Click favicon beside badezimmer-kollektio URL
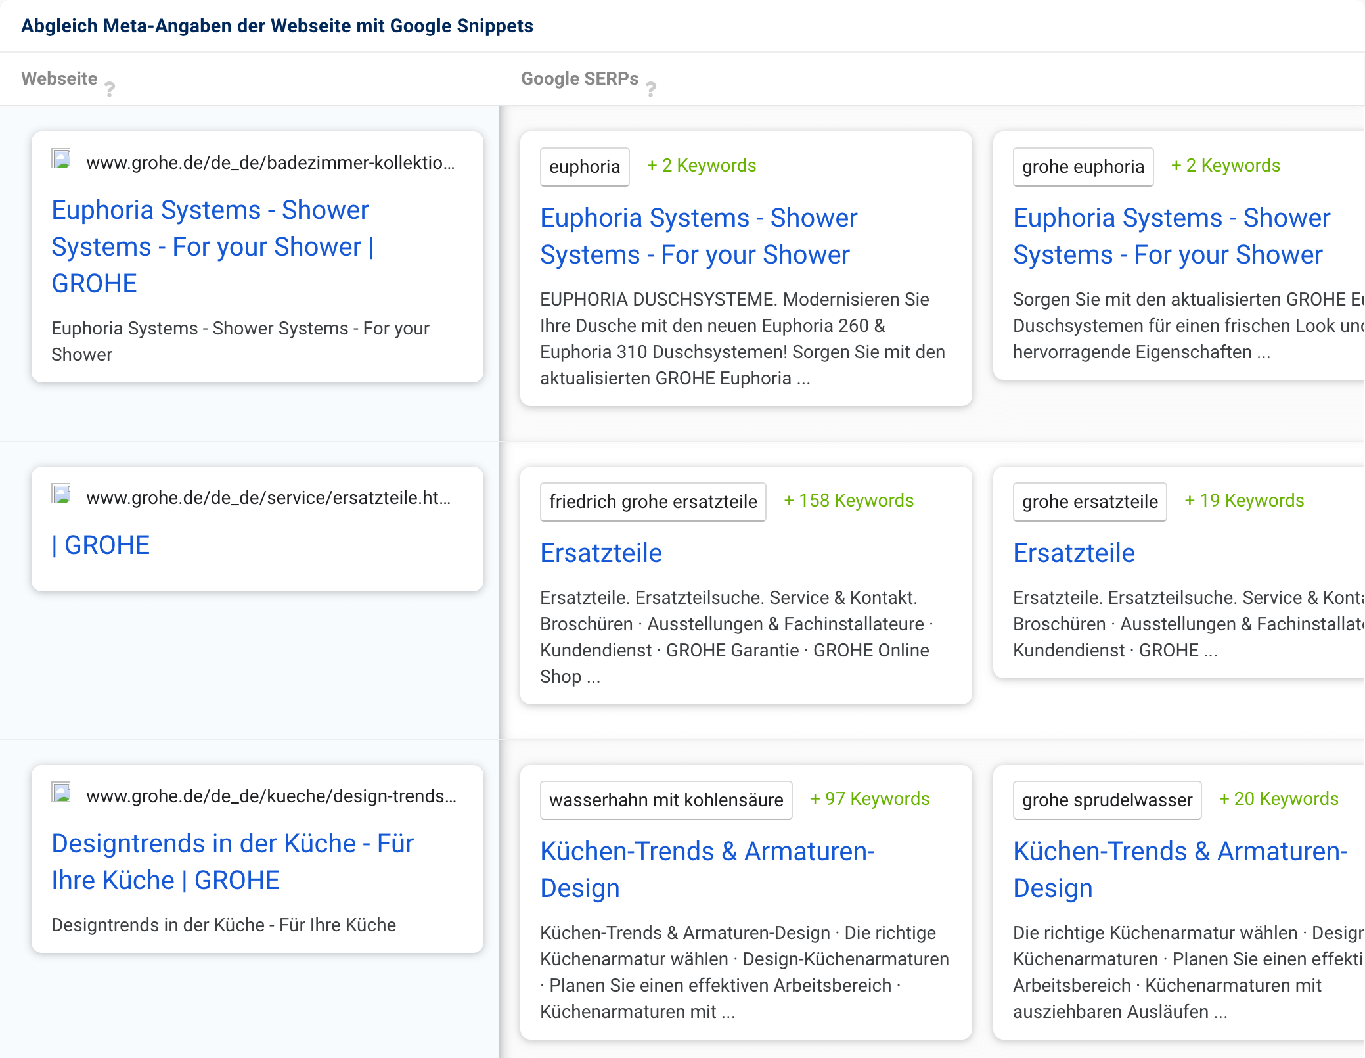The width and height of the screenshot is (1365, 1058). coord(62,160)
